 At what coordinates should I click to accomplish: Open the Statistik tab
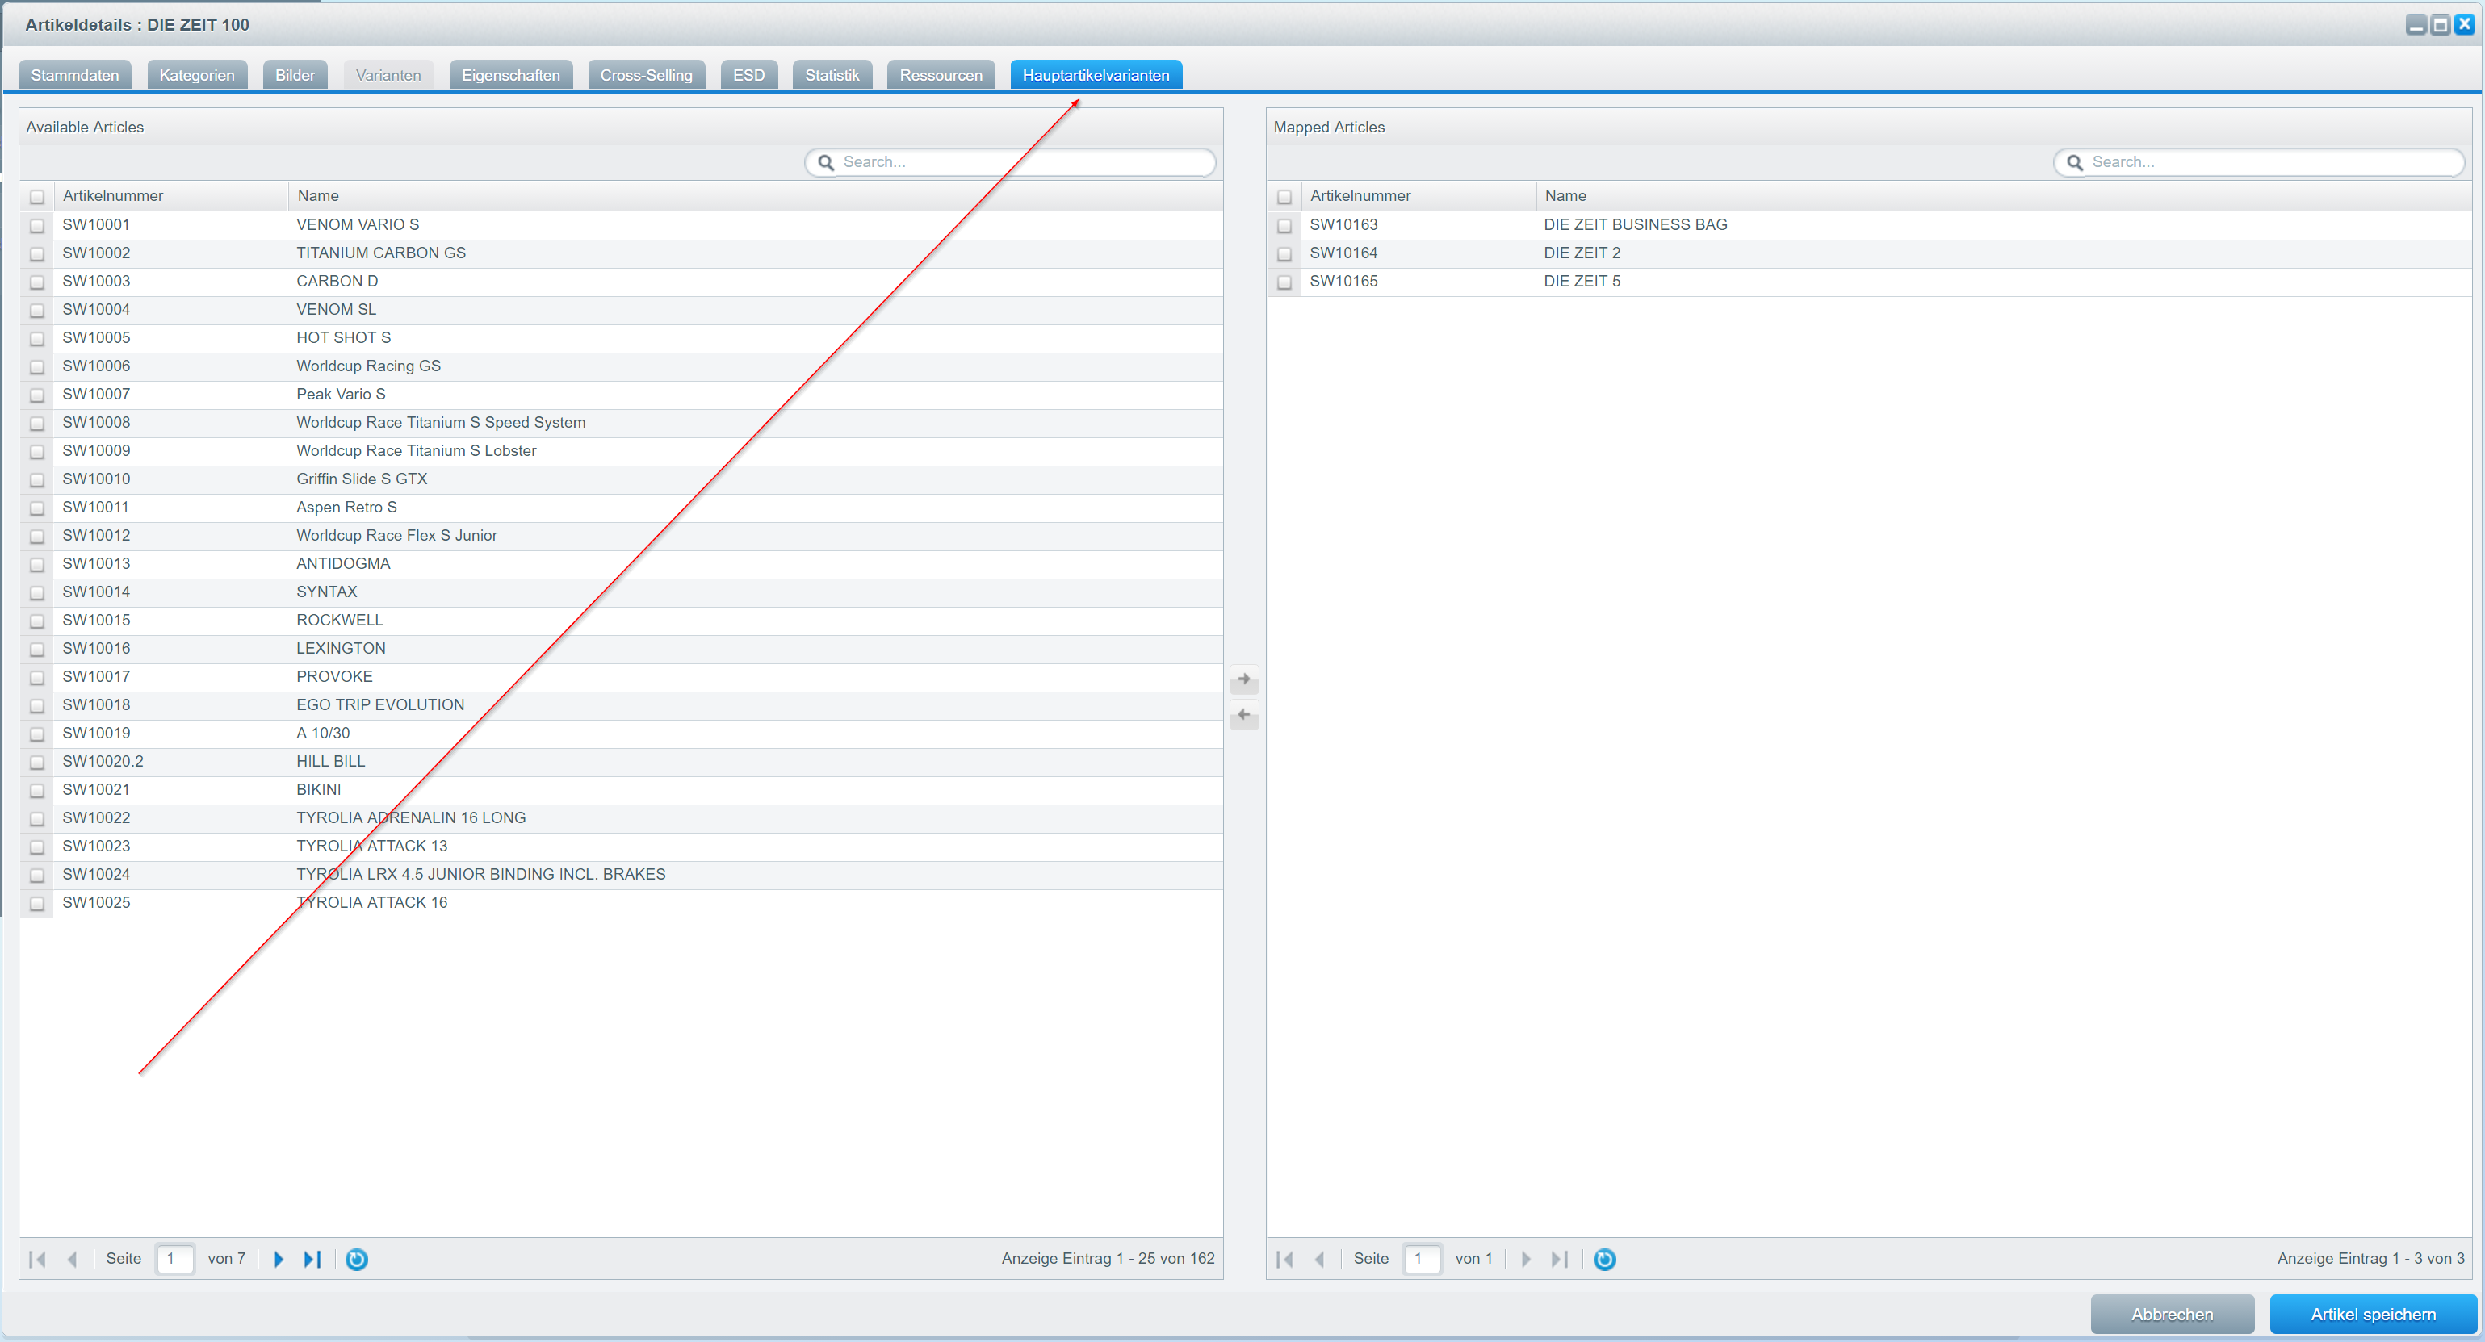click(x=832, y=75)
